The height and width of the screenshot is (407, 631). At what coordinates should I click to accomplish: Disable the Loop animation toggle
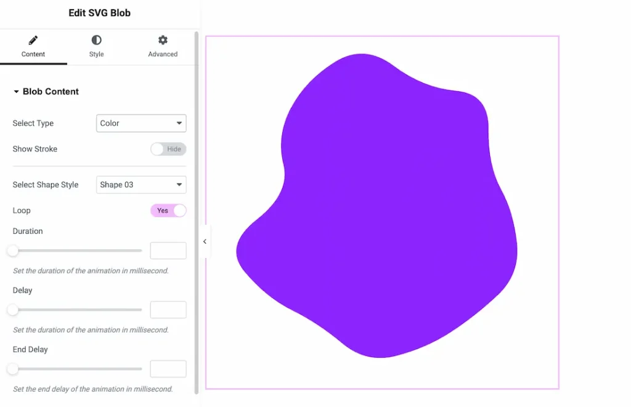point(168,211)
